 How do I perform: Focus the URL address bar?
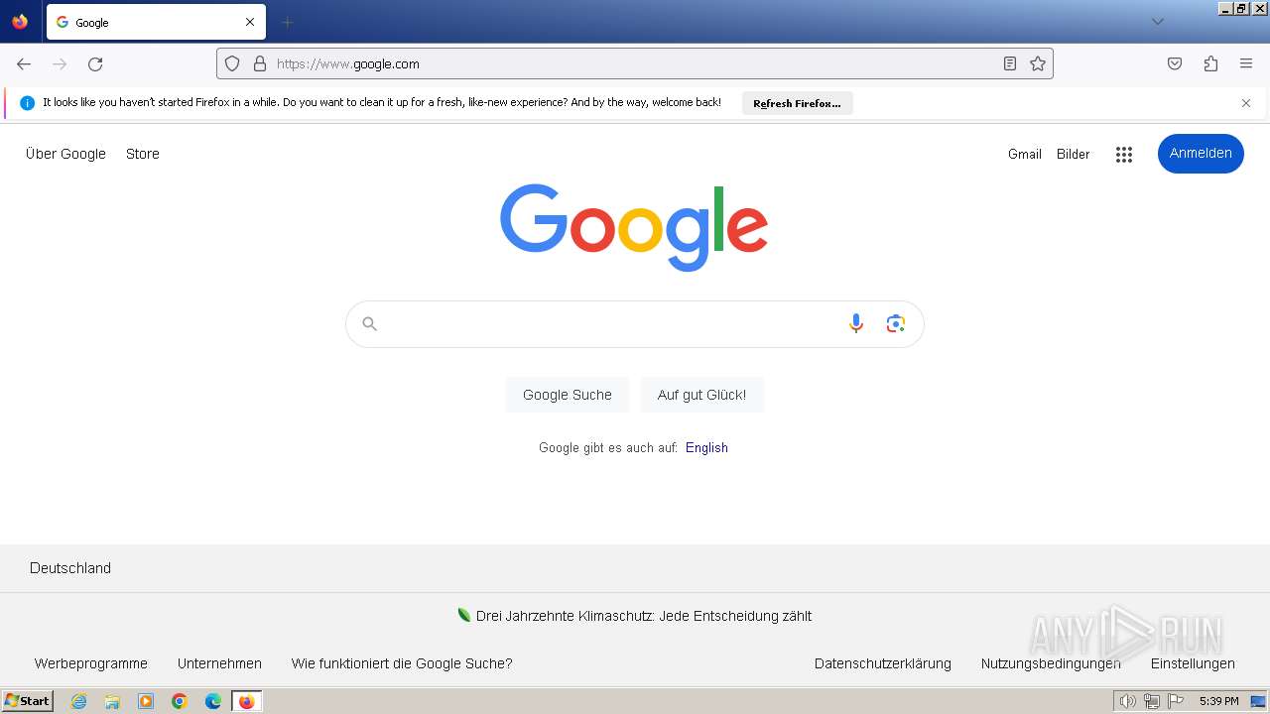coord(635,63)
